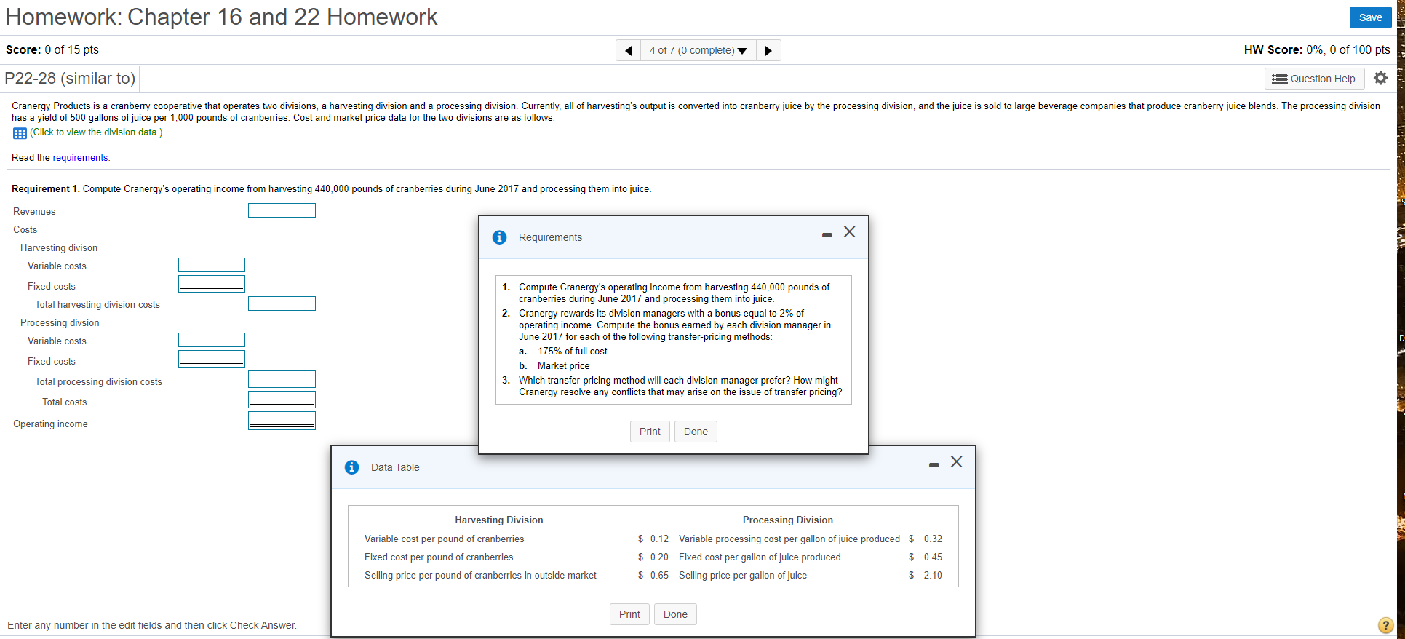
Task: Go to the next question arrow
Action: (768, 50)
